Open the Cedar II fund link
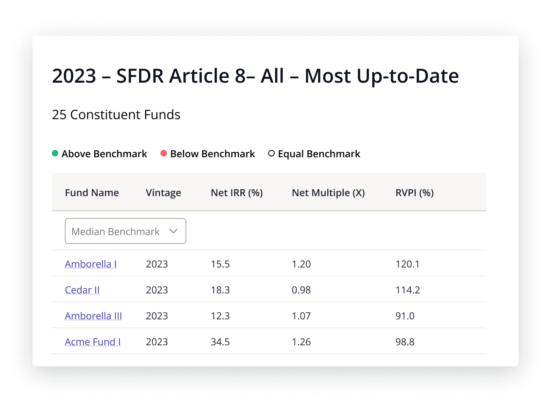 coord(82,290)
